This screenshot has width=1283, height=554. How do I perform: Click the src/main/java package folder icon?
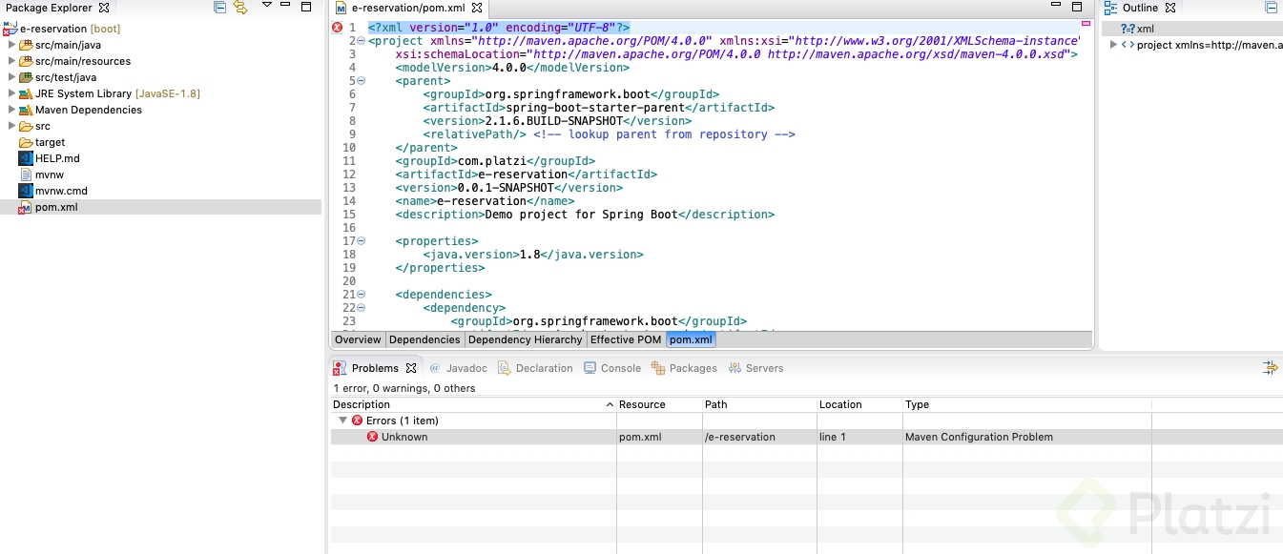[26, 45]
